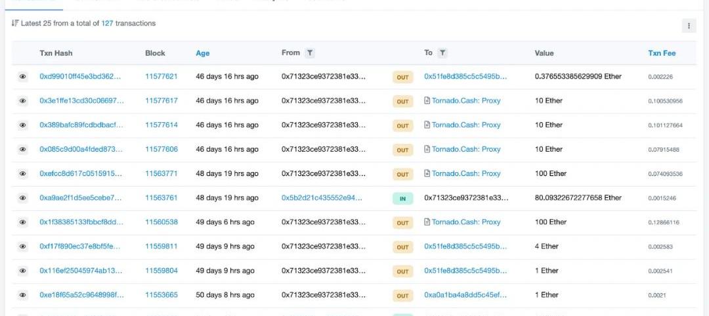Click eye icon beside 0xa9ae2f1d5ee5cebe7 transaction
Image resolution: width=709 pixels, height=316 pixels.
[22, 198]
